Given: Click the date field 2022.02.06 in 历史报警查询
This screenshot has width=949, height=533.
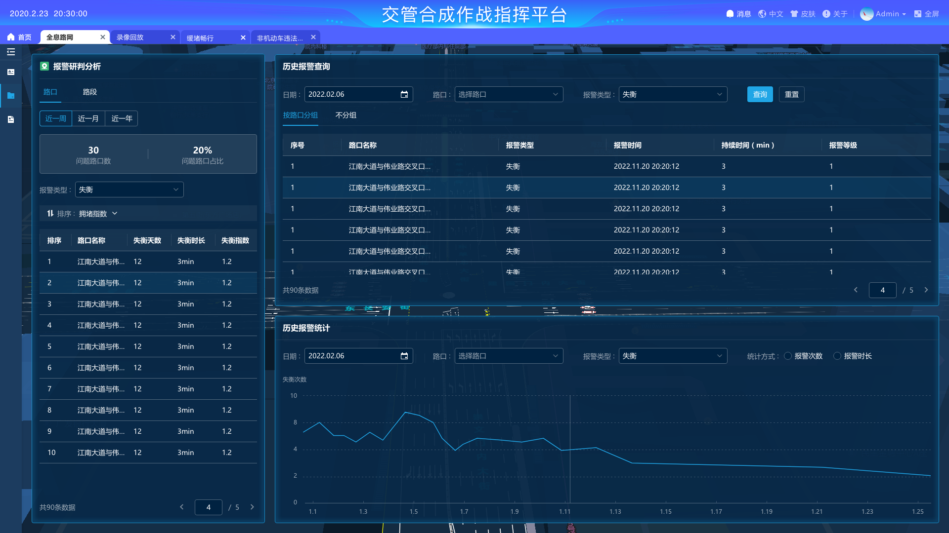Looking at the screenshot, I should 359,94.
